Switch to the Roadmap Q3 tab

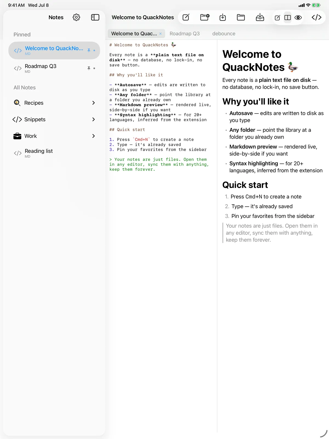coord(185,33)
